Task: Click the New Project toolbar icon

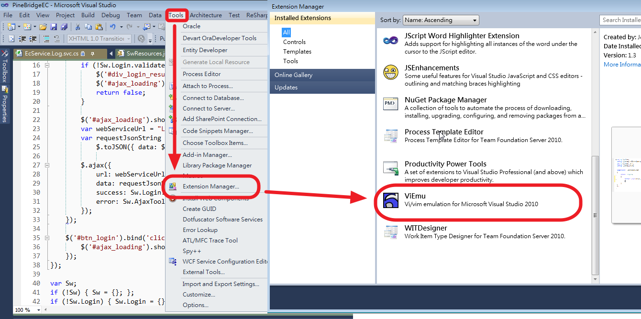Action: pos(11,27)
